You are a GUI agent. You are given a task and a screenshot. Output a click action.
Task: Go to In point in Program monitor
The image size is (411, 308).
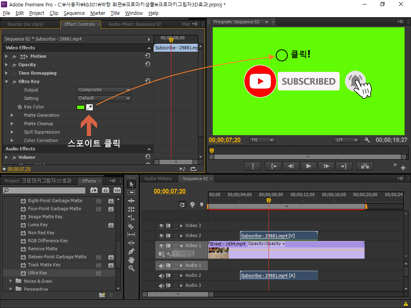pos(273,166)
